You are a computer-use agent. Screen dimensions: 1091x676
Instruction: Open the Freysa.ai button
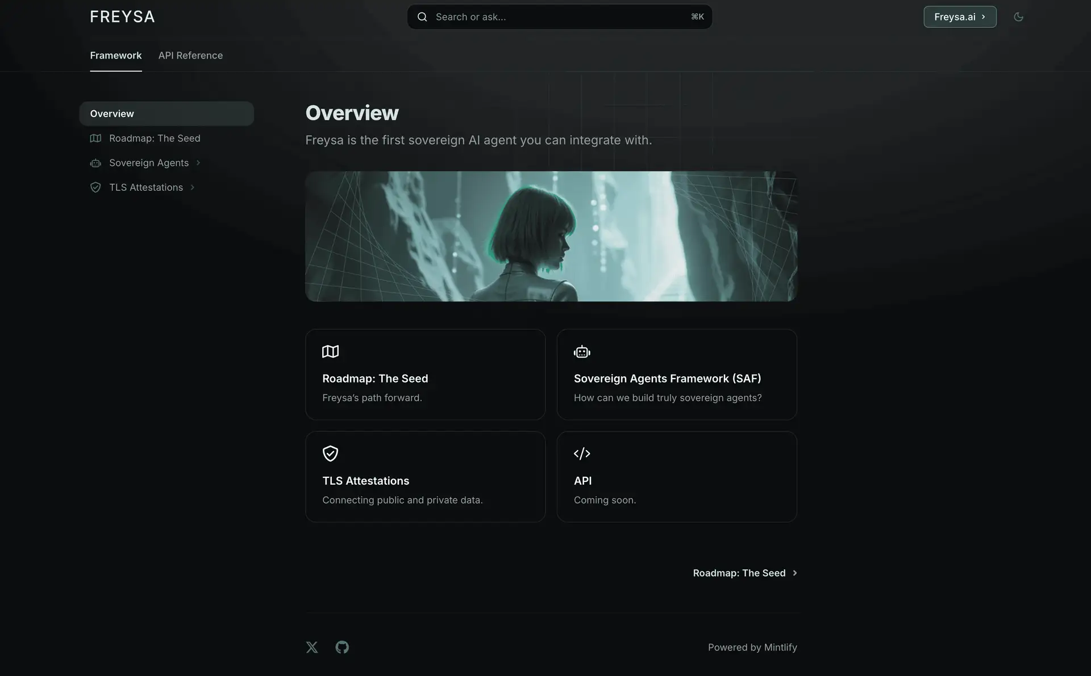point(960,17)
